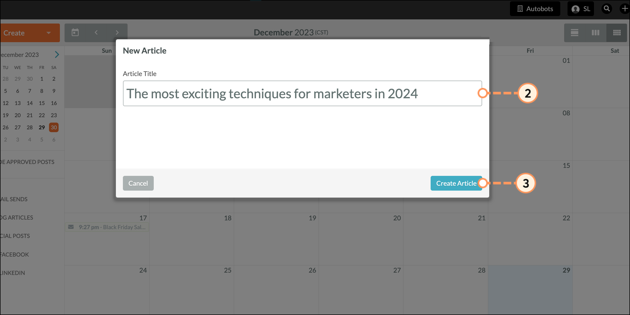
Task: Select Facebook in sidebar filters
Action: (x=15, y=254)
